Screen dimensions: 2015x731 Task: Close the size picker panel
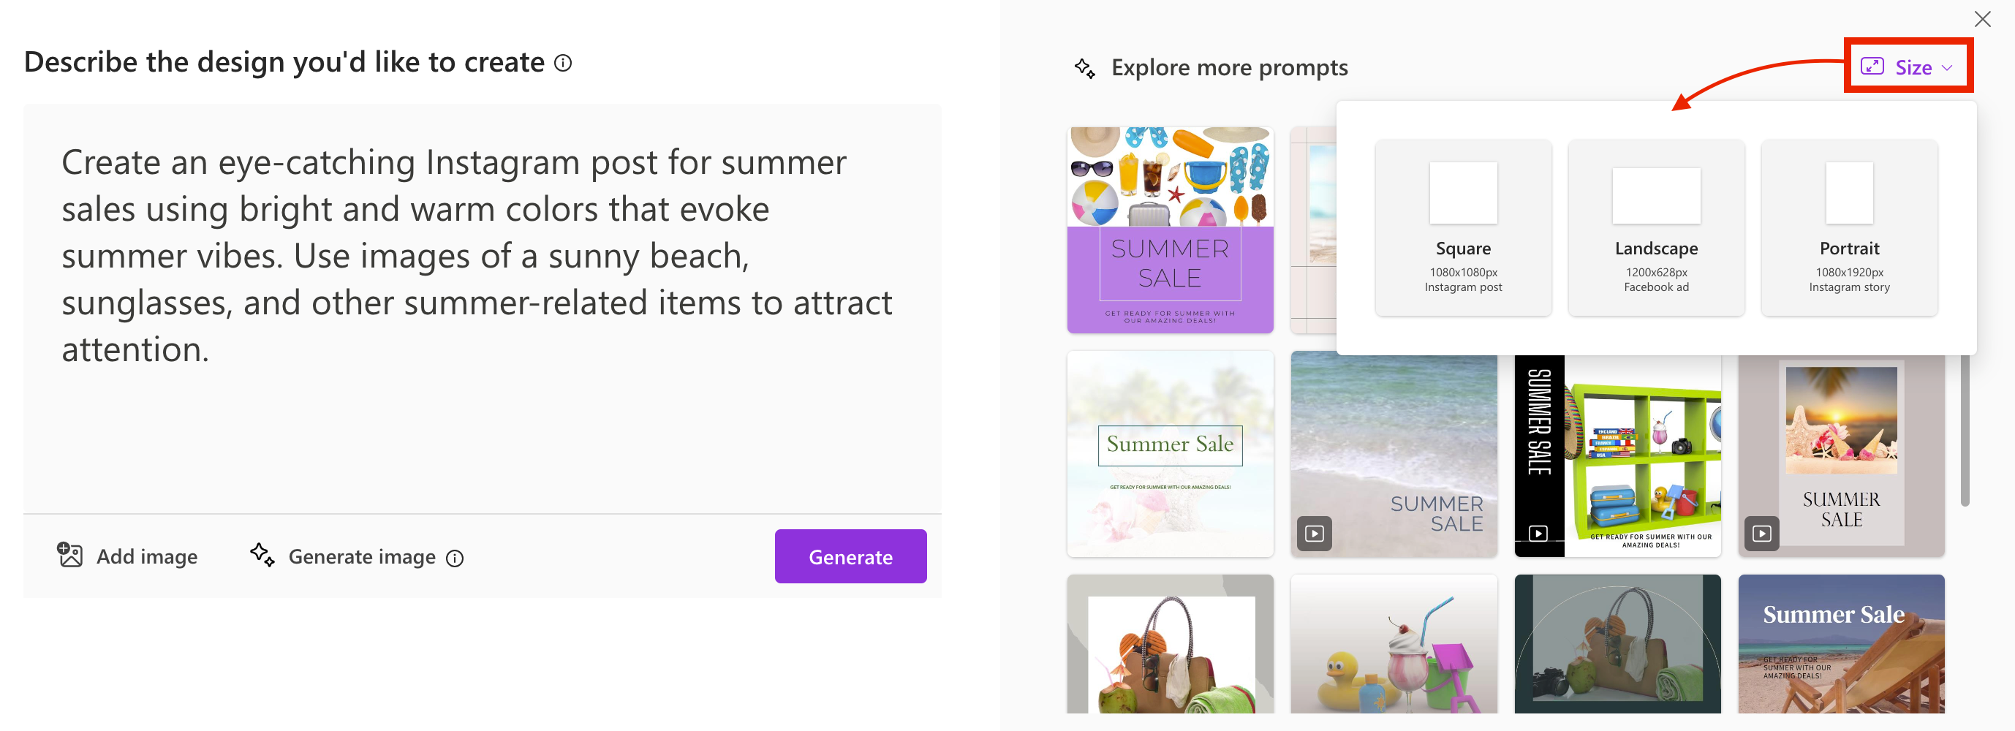(x=1984, y=20)
